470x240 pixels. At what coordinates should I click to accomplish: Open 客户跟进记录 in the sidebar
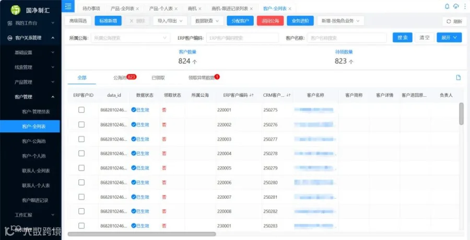point(35,200)
